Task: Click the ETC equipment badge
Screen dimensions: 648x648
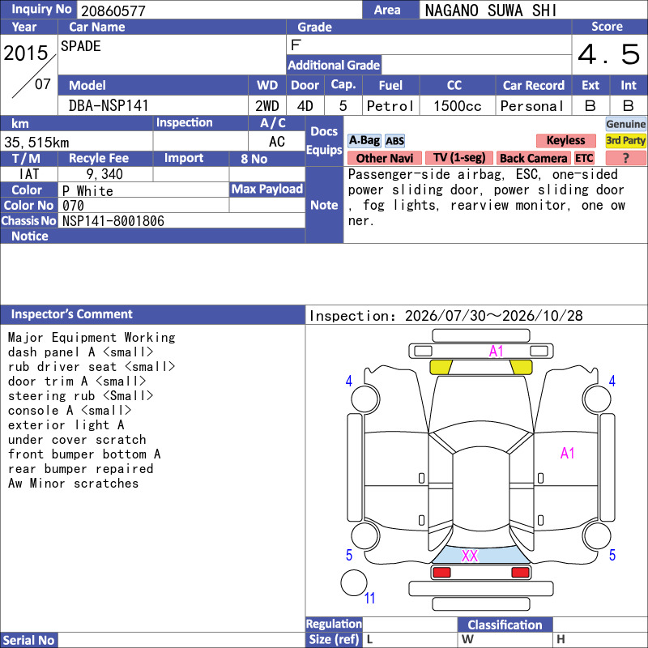Action: tap(584, 158)
